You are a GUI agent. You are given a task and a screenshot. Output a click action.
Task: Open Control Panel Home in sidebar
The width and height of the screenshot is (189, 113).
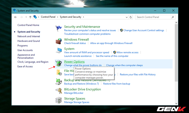coord(28,25)
